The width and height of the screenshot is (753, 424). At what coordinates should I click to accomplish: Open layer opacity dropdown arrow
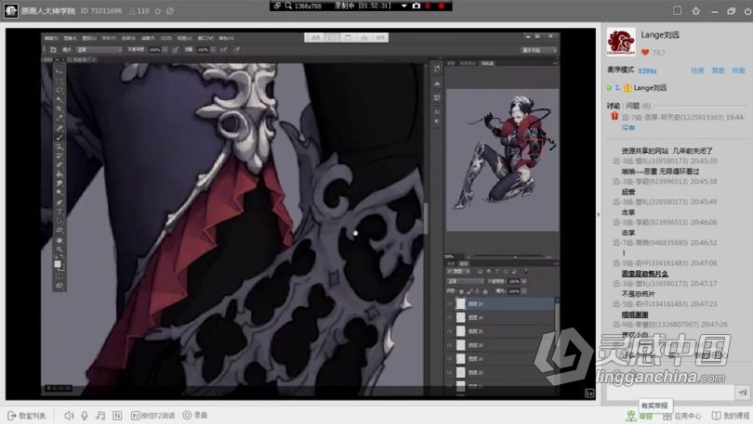coord(524,281)
